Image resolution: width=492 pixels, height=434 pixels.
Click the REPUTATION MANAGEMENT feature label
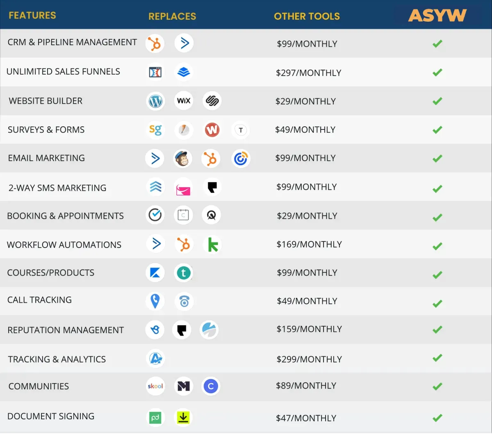click(x=66, y=330)
